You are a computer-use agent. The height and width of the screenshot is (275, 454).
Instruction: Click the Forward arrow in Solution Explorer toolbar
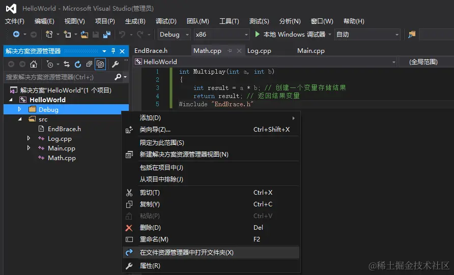click(22, 64)
